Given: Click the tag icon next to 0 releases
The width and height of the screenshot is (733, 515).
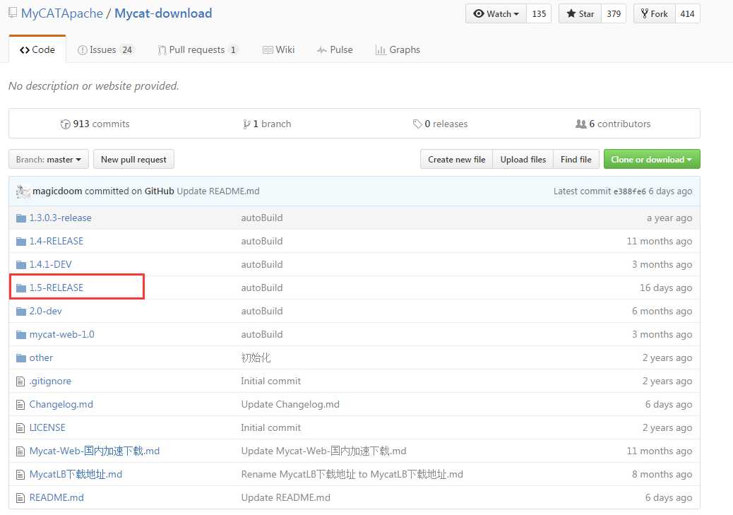Looking at the screenshot, I should pos(417,124).
